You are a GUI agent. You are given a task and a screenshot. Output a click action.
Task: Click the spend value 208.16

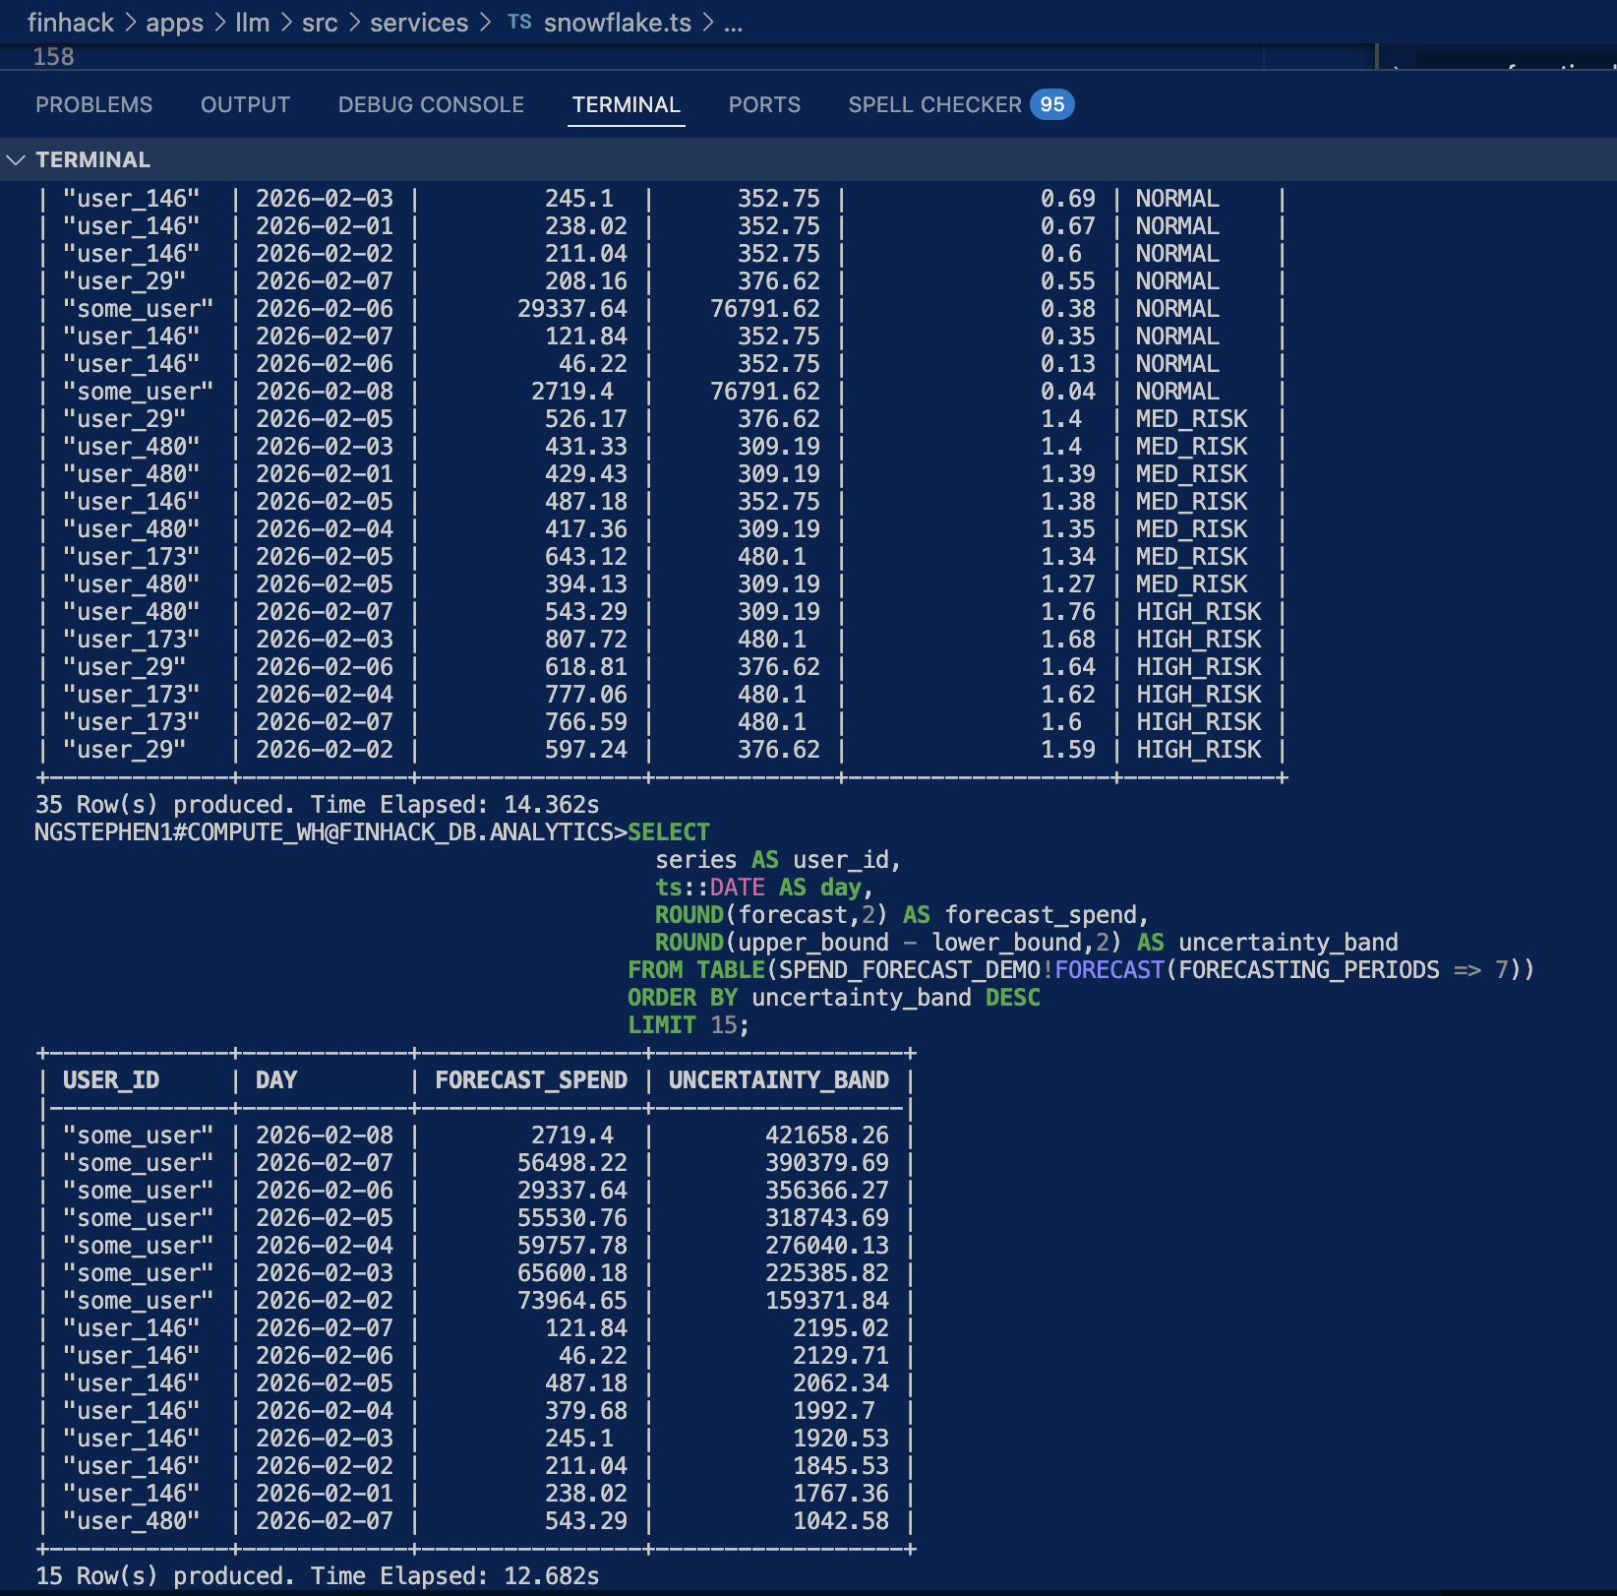point(586,281)
